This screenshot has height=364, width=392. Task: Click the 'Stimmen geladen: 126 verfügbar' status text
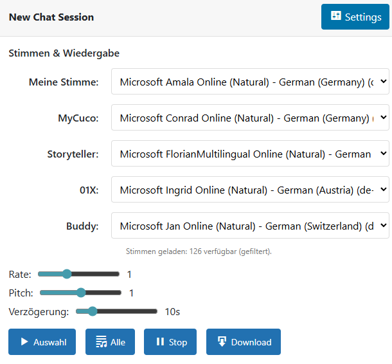coord(199,251)
